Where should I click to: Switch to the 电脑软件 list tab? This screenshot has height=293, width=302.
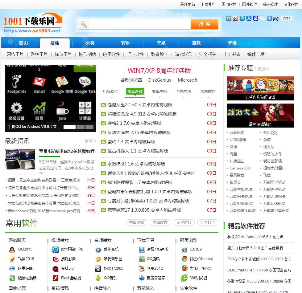[x=110, y=92]
